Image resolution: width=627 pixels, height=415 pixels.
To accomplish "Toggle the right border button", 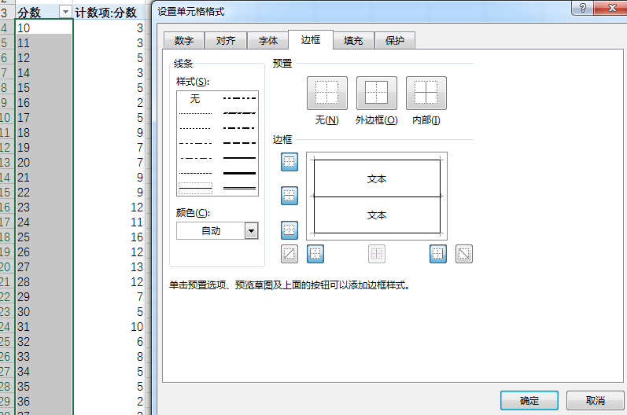I will [x=438, y=254].
